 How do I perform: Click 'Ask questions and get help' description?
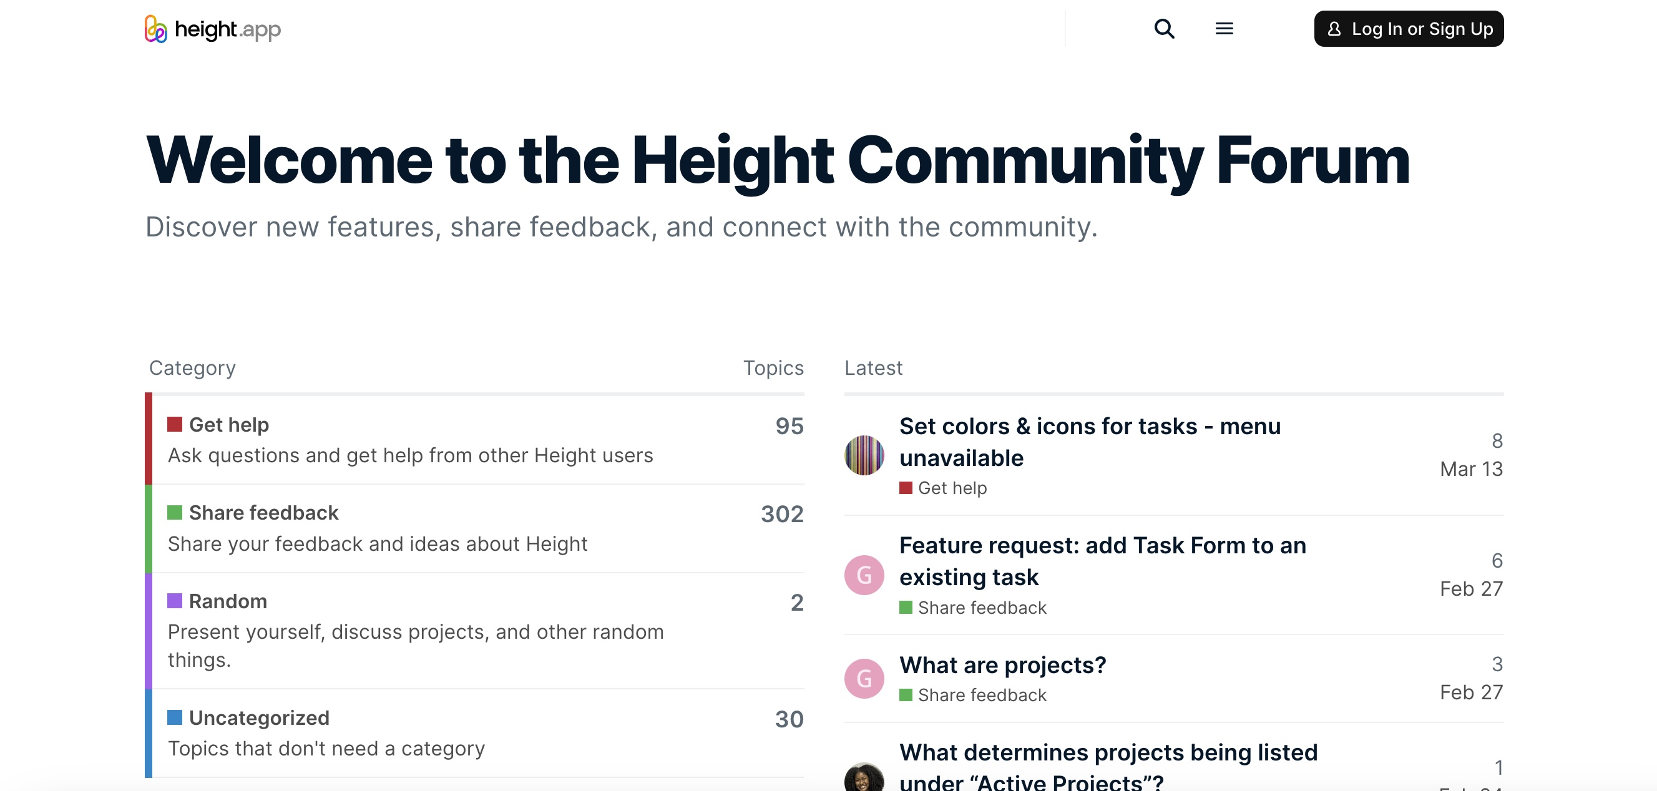point(411,455)
